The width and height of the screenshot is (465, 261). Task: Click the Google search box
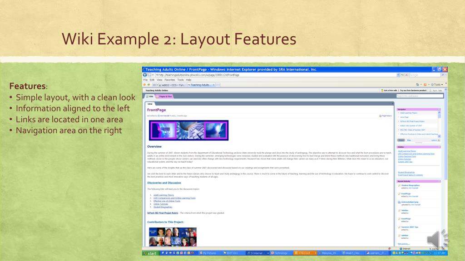click(x=425, y=75)
